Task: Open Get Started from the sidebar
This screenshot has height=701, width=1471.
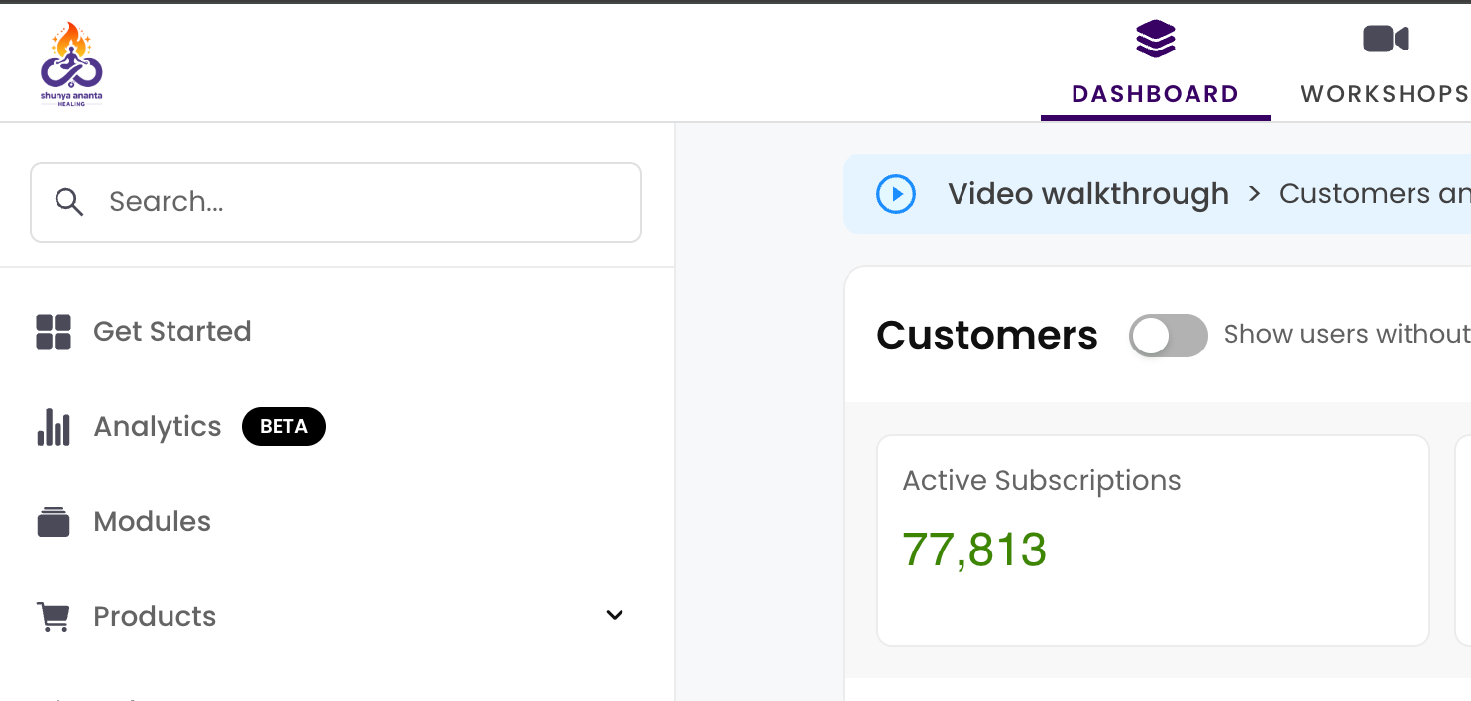Action: pyautogui.click(x=171, y=331)
